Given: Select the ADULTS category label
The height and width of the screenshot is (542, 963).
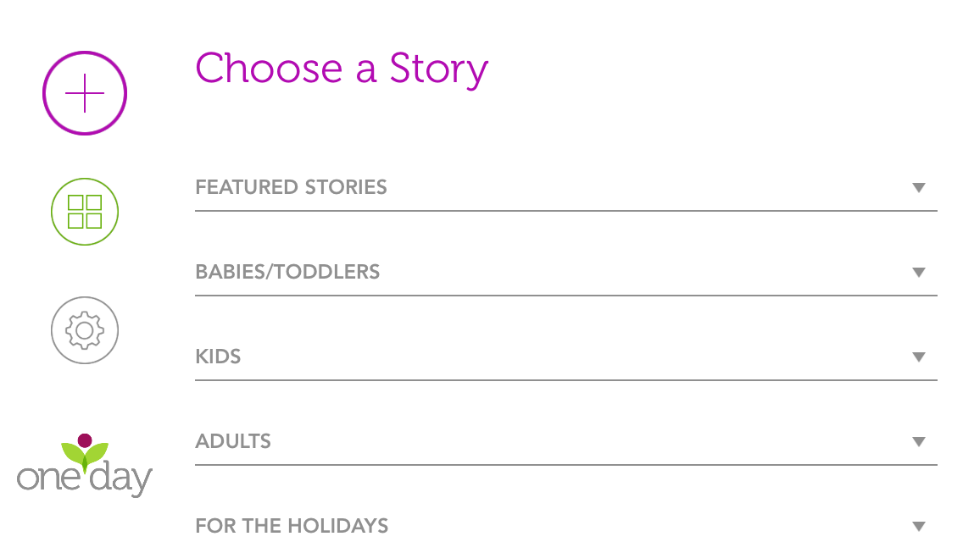Looking at the screenshot, I should (233, 441).
